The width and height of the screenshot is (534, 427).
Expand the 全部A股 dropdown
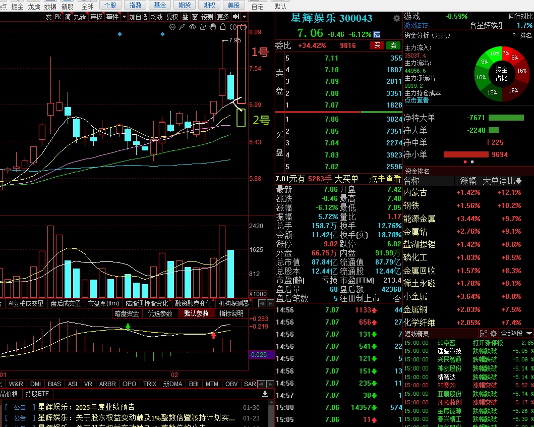pos(529,333)
